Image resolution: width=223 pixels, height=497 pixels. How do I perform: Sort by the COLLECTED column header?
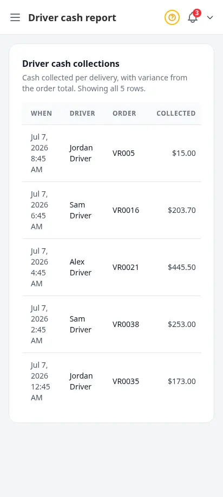pyautogui.click(x=176, y=114)
